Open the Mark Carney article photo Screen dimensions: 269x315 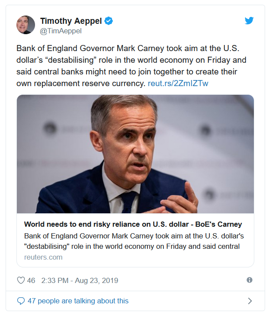click(135, 154)
